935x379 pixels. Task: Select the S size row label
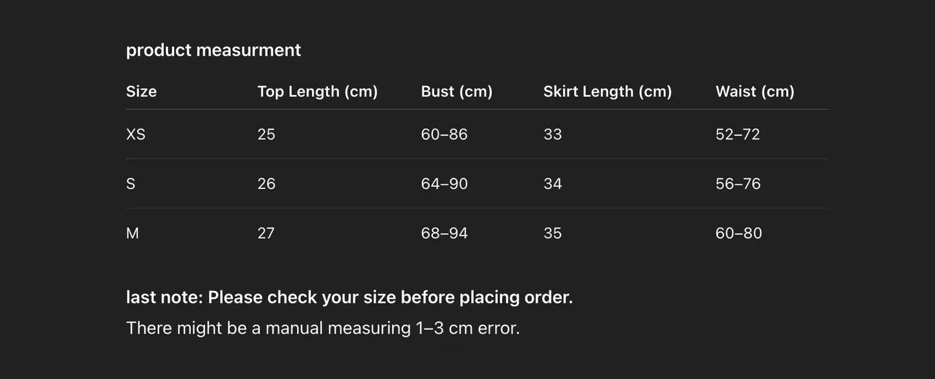pos(131,184)
